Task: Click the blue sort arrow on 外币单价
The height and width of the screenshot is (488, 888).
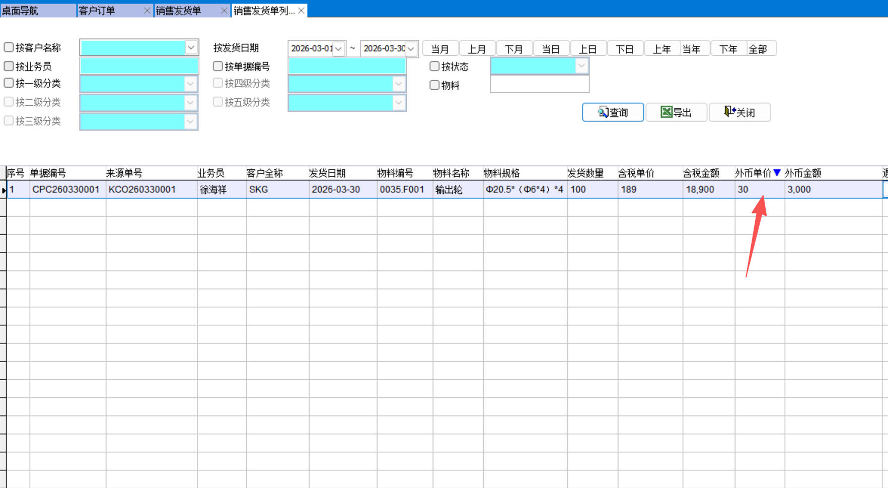Action: pos(777,173)
